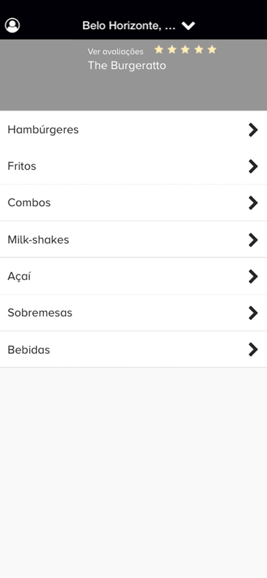Viewport: 267px width, 578px height.
Task: Tap the Belo Horizonte location text
Action: 129,26
